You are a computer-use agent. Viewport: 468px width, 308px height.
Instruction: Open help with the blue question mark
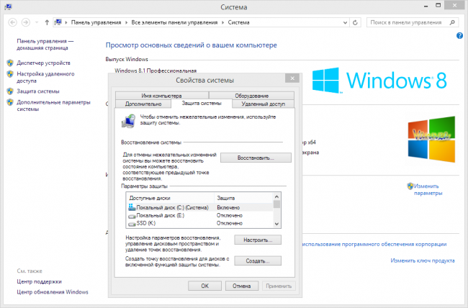[x=459, y=36]
